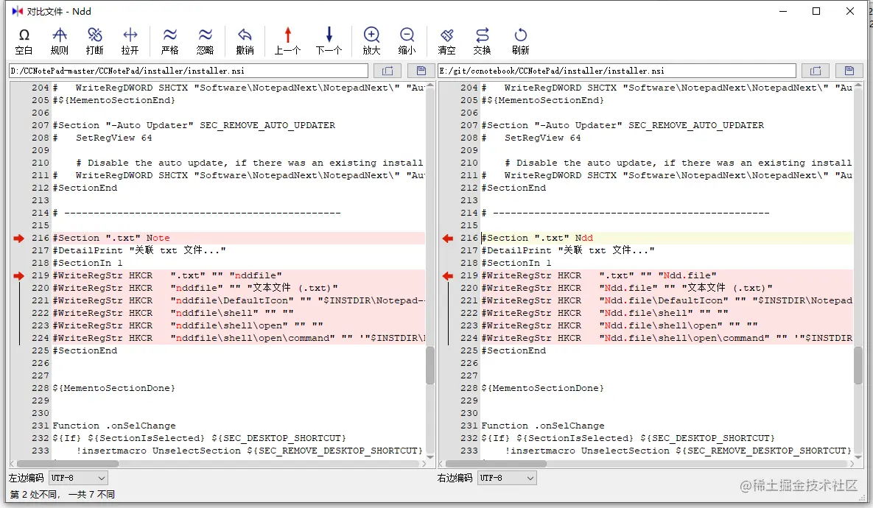Viewport: 873px width, 508px height.
Task: Click left line 216 '#Section ".txt" Note'
Action: (x=111, y=238)
